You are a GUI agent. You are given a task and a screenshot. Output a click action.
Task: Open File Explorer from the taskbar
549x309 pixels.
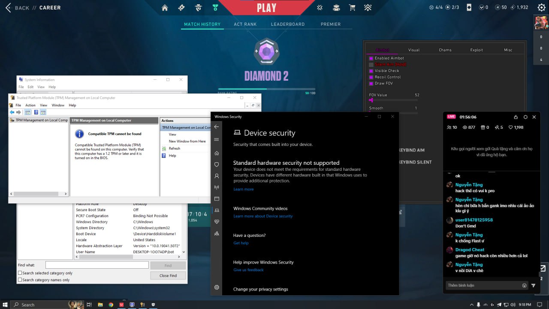click(100, 305)
